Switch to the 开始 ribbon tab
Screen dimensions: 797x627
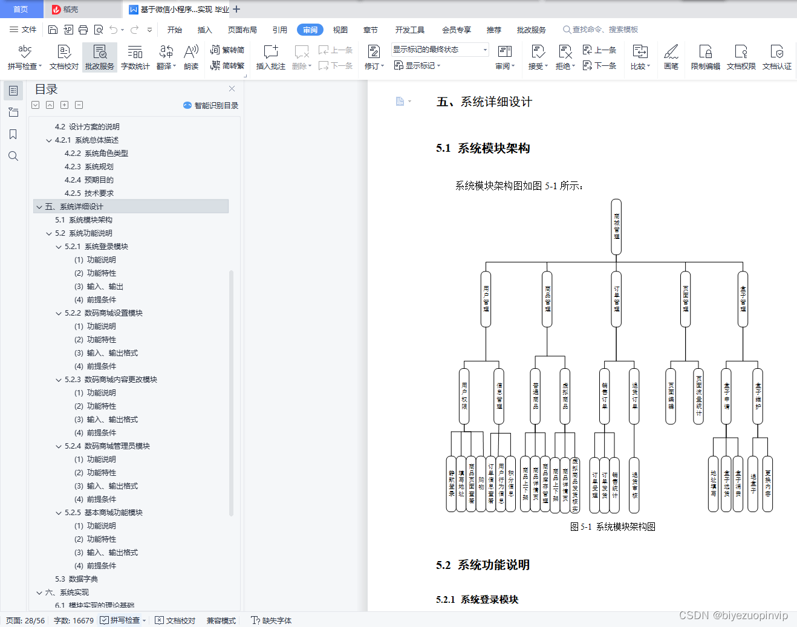click(x=175, y=30)
